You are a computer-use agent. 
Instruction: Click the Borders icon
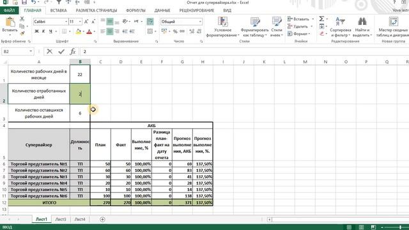click(x=64, y=31)
